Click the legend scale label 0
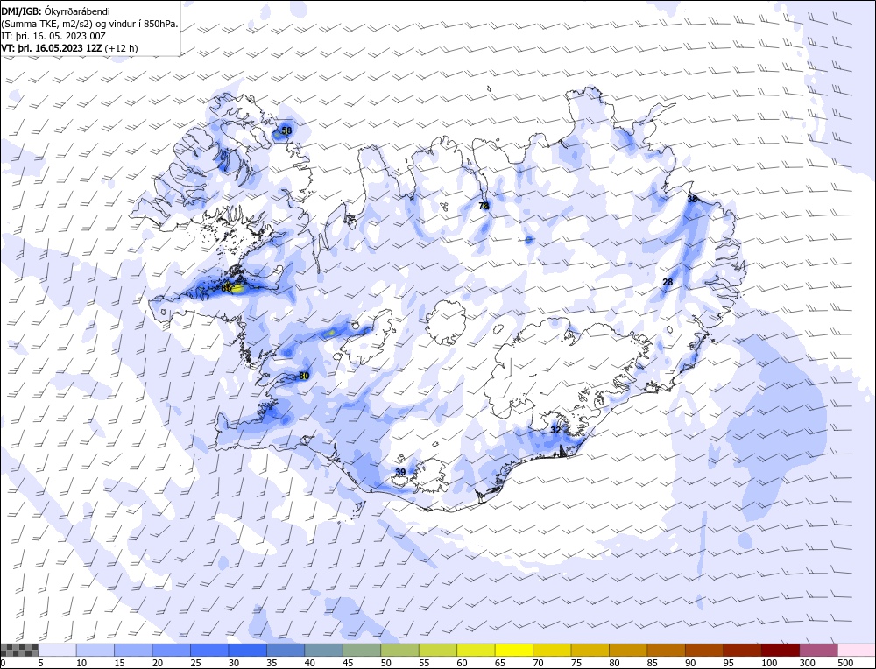 [4, 663]
